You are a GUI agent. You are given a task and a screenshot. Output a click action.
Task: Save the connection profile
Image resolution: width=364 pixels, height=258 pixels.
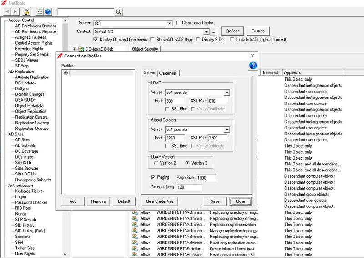(x=215, y=201)
